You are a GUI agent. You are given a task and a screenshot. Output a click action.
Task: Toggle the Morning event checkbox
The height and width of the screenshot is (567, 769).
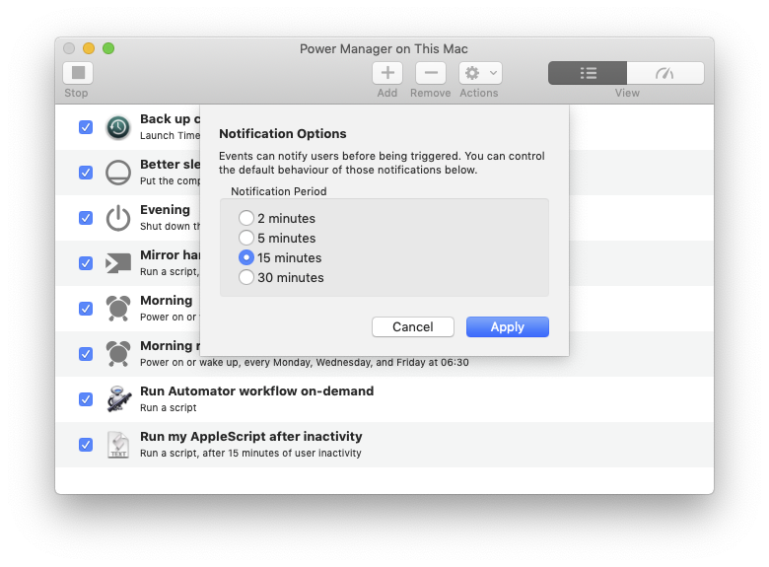click(86, 309)
